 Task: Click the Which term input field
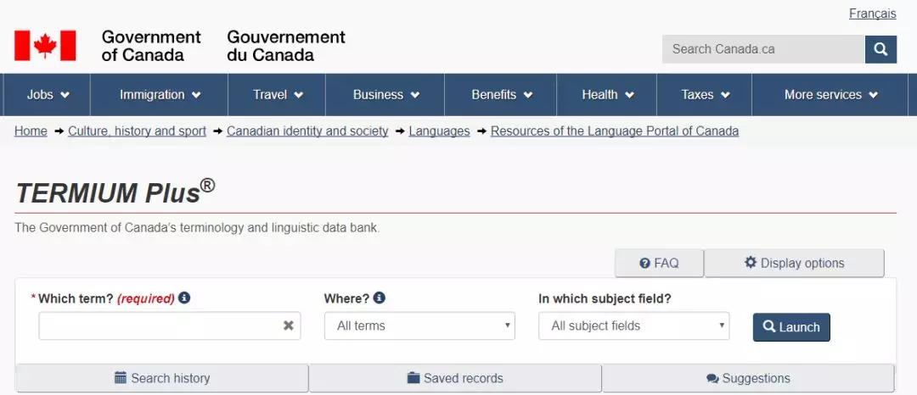coord(160,325)
